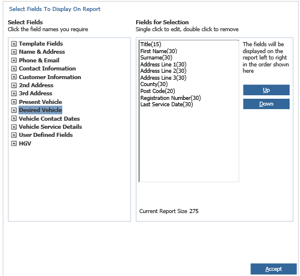Viewport: 300px width, 276px height.
Task: Expand the Phone & Email plus icon
Action: tap(14, 60)
